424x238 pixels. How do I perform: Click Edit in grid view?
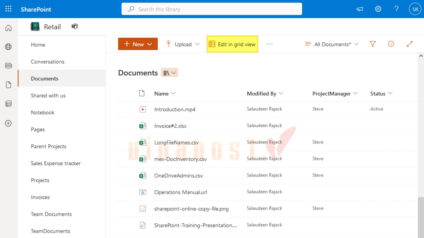tap(232, 44)
